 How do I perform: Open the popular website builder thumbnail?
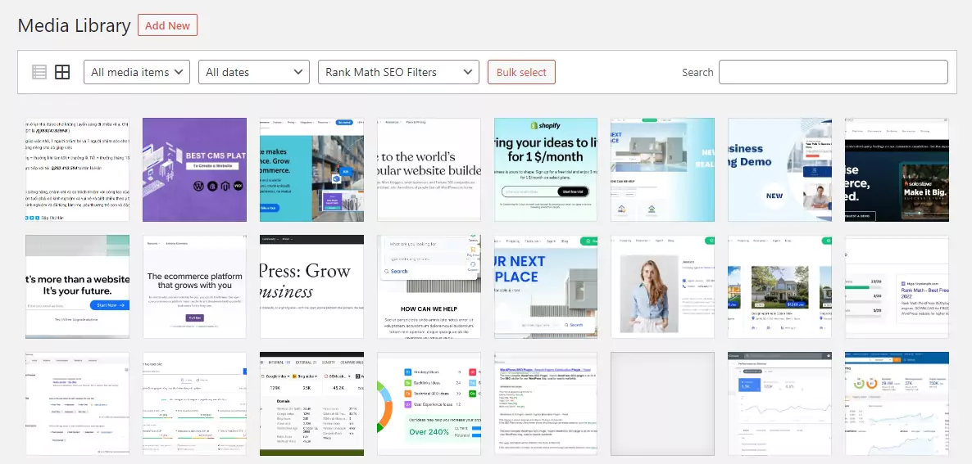(429, 169)
